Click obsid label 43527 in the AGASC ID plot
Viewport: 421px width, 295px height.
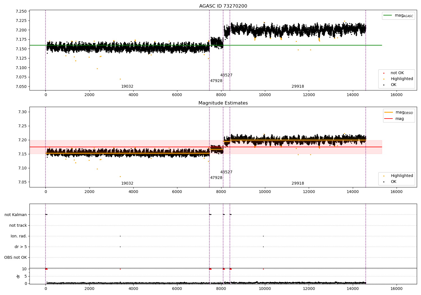(x=226, y=75)
